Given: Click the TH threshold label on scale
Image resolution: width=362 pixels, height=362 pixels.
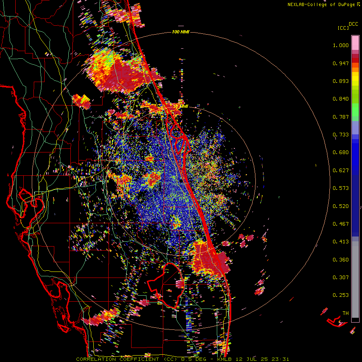Looking at the screenshot, I should point(346,313).
